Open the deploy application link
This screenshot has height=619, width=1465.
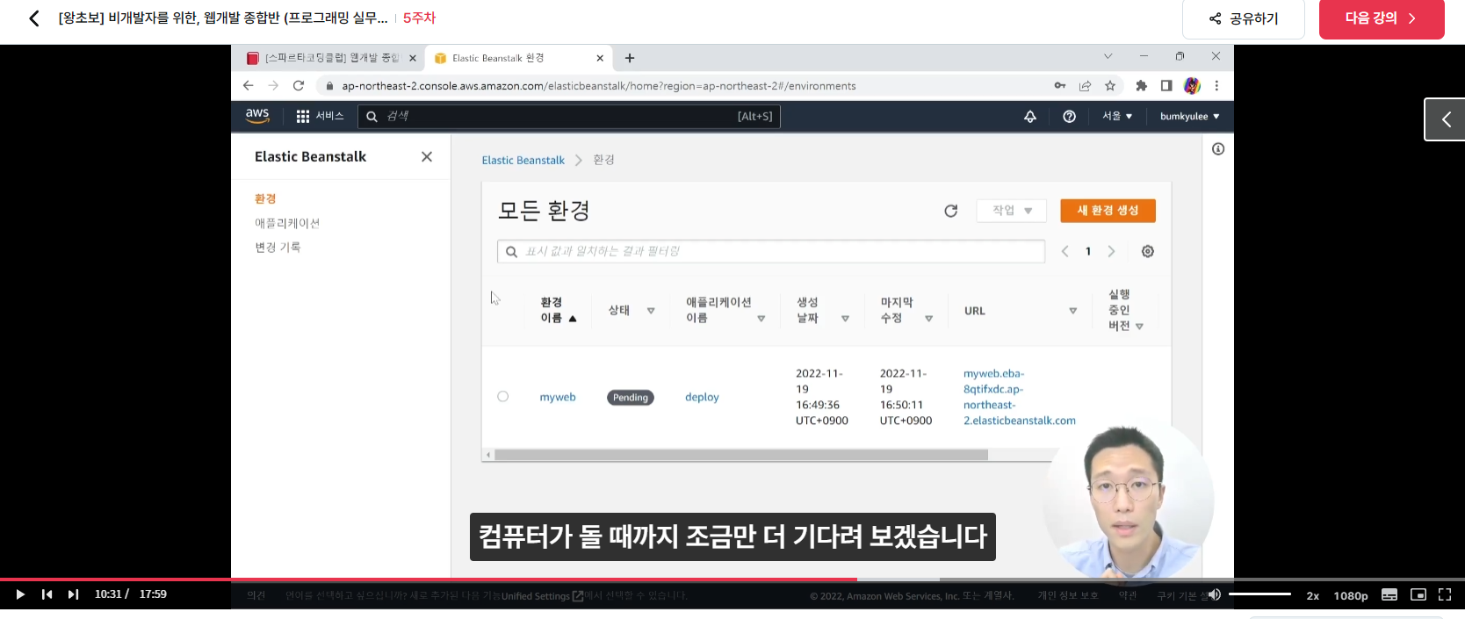click(702, 397)
